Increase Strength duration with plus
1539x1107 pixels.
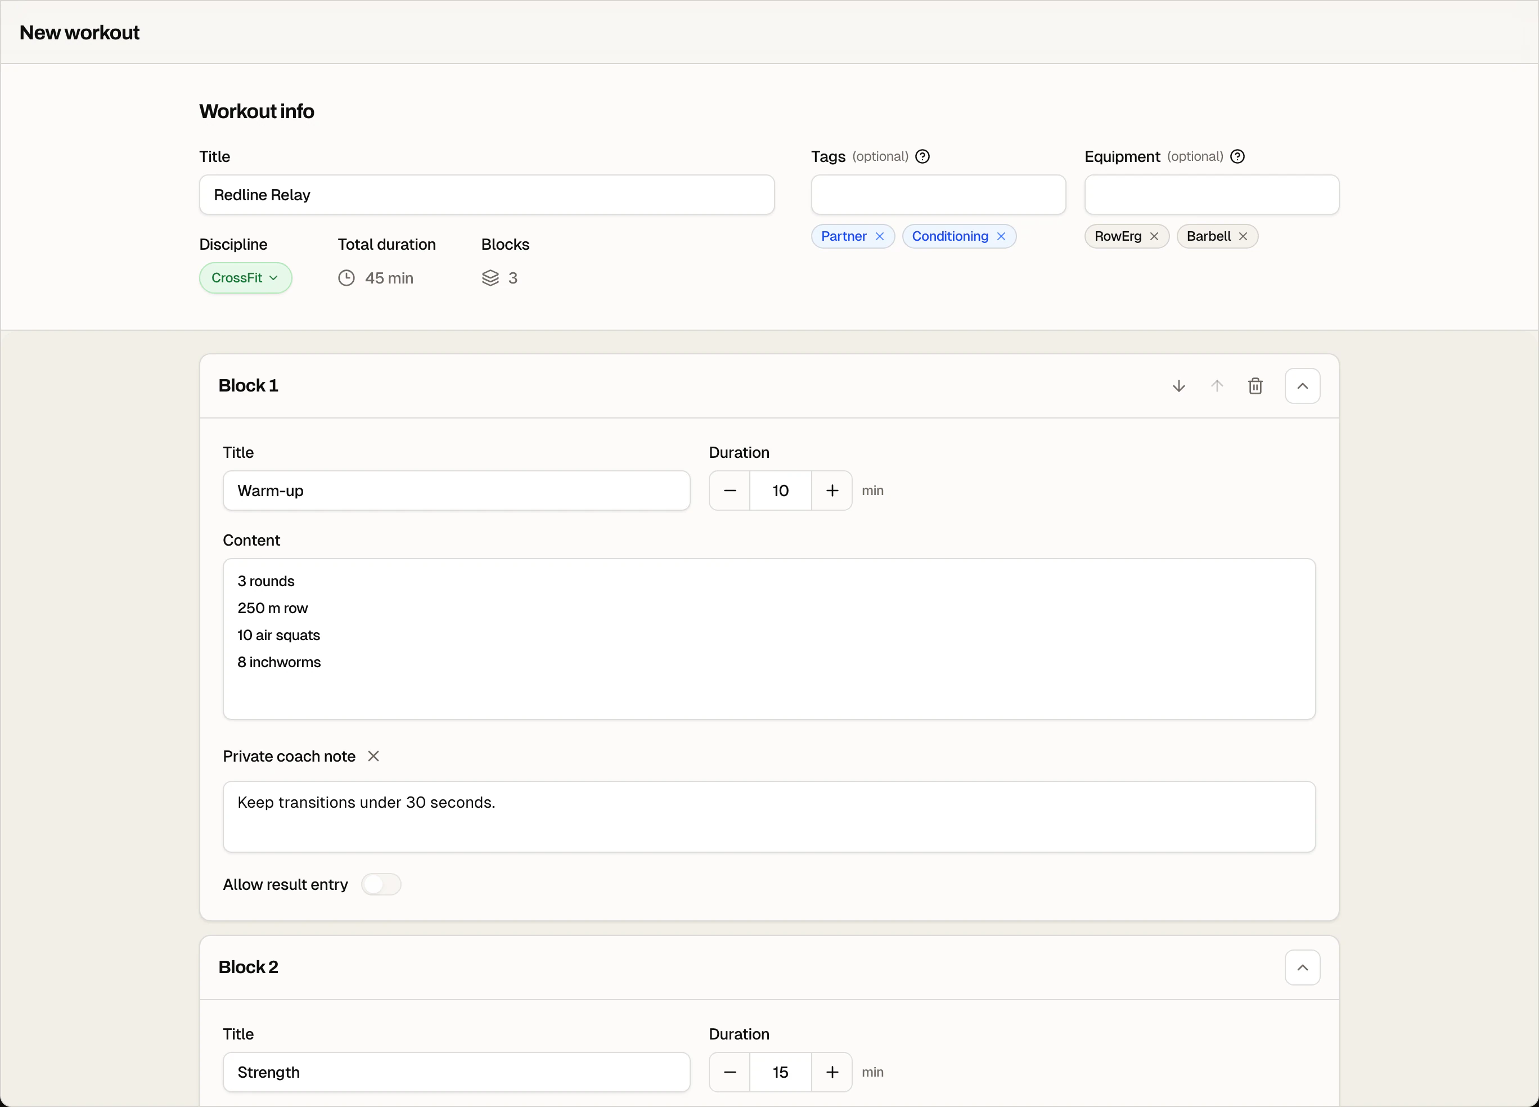pos(832,1072)
